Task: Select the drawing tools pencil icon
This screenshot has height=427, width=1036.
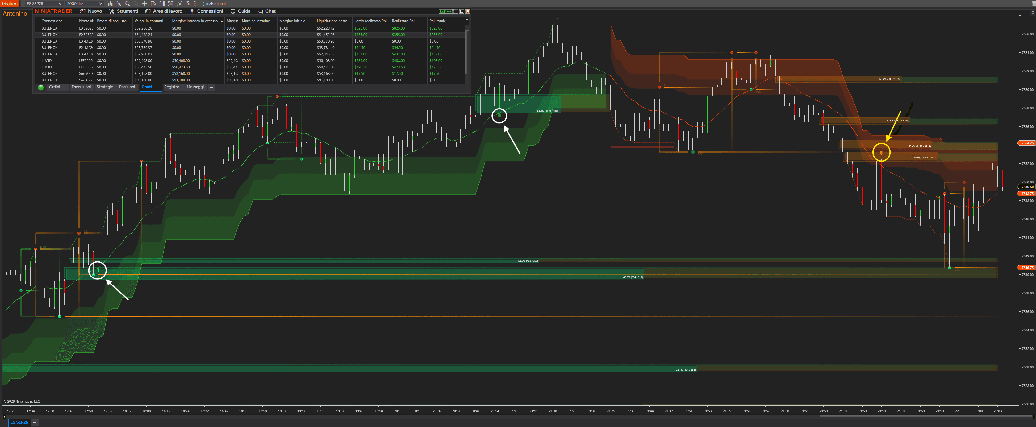Action: pos(119,4)
